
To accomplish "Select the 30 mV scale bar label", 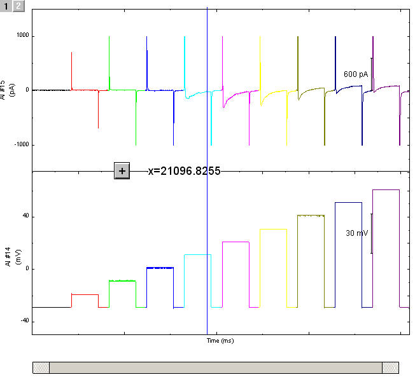I will point(356,233).
